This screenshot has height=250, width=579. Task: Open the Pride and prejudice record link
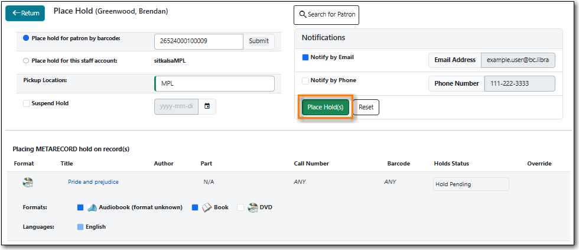coord(93,181)
